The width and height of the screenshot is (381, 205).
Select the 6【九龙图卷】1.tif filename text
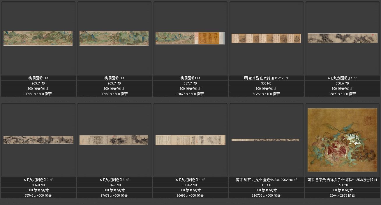(342, 78)
